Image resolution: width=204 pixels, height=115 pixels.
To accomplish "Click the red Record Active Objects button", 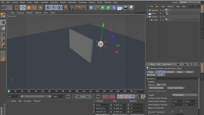I will click(104, 96).
